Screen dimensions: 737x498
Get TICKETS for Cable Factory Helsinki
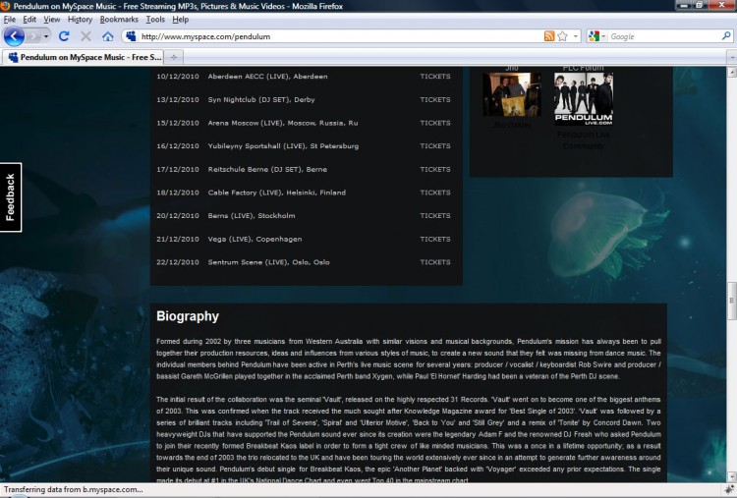click(x=434, y=193)
